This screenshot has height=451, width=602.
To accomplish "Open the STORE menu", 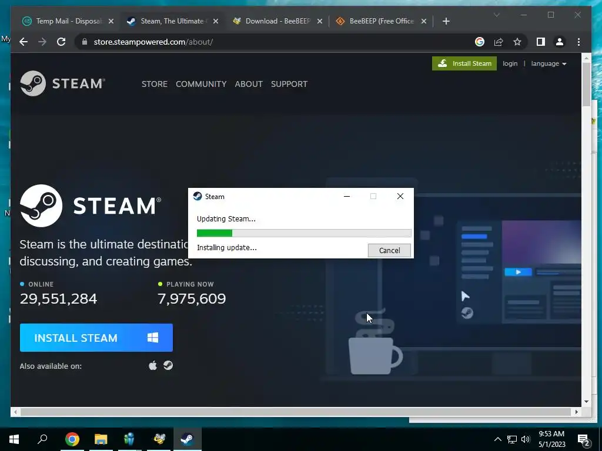I will pyautogui.click(x=155, y=84).
